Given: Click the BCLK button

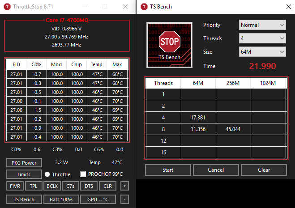Looking at the screenshot, I should click(x=52, y=186).
